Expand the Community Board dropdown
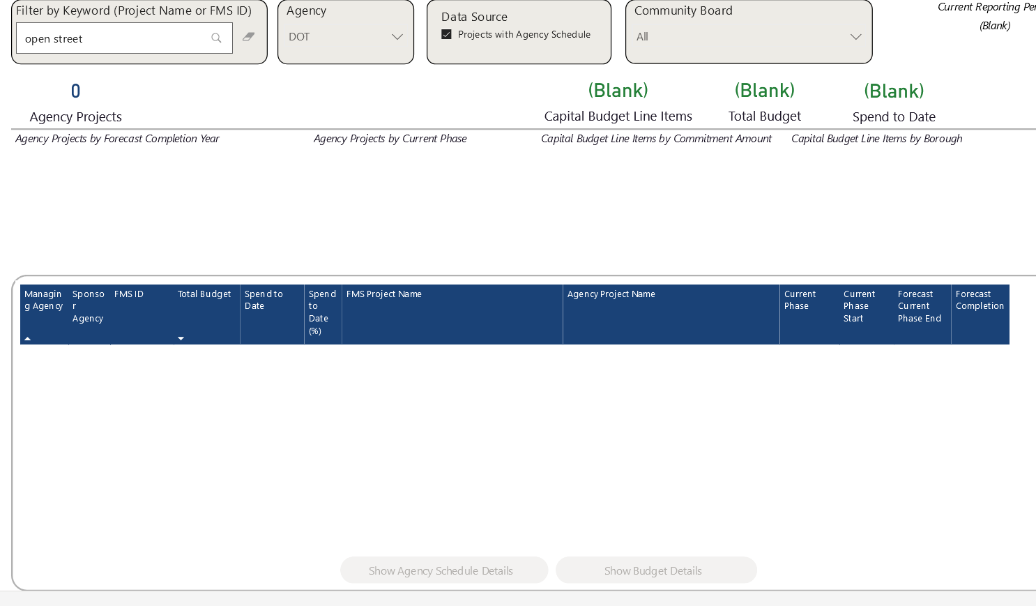The image size is (1036, 606). click(749, 37)
